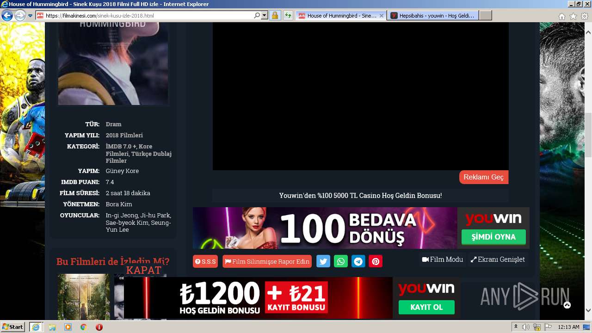Click the House of Hummingbird poster image
Viewport: 592px width, 333px height.
113,63
